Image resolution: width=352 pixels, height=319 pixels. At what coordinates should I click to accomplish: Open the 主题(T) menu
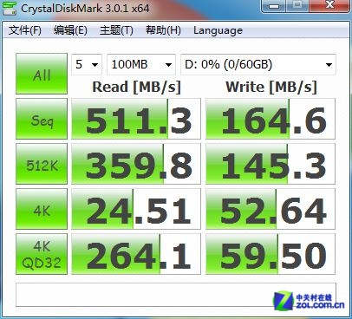116,30
